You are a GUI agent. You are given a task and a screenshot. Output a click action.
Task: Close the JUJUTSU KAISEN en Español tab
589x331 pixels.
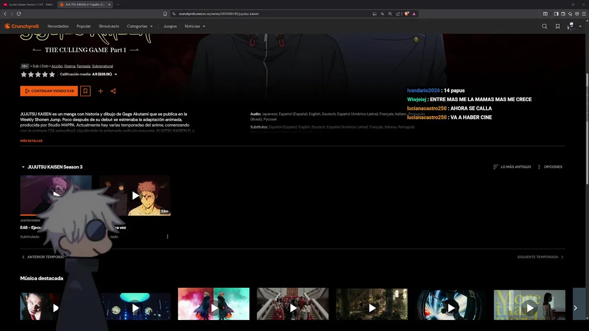coord(110,5)
